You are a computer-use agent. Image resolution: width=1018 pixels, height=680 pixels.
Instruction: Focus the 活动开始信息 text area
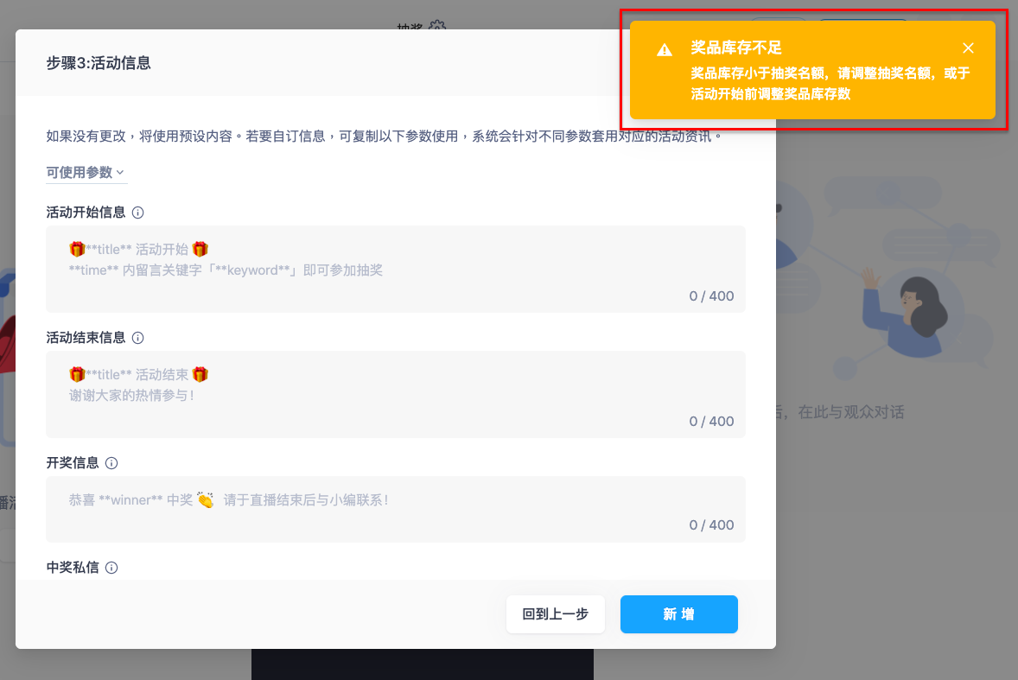point(396,269)
